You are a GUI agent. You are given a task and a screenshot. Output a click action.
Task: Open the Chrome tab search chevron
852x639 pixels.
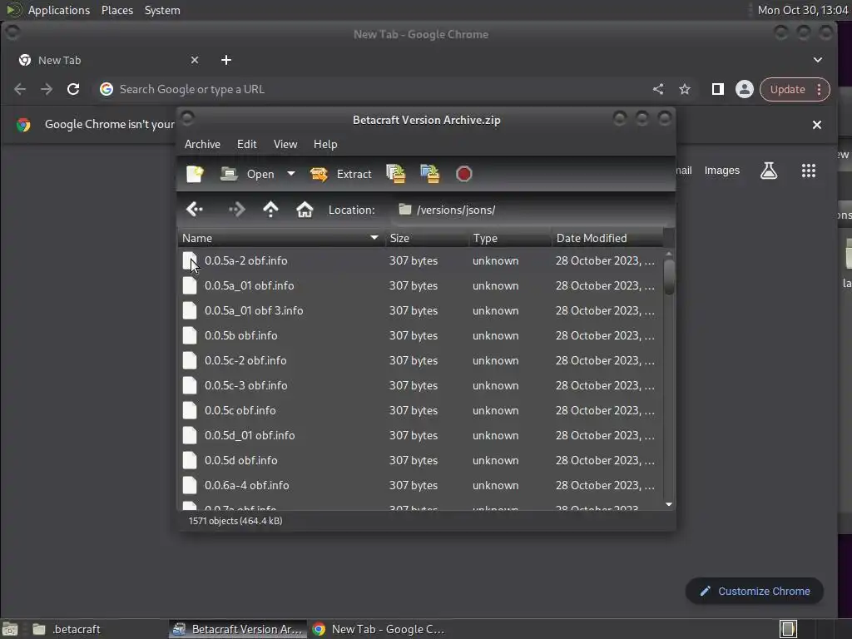818,60
